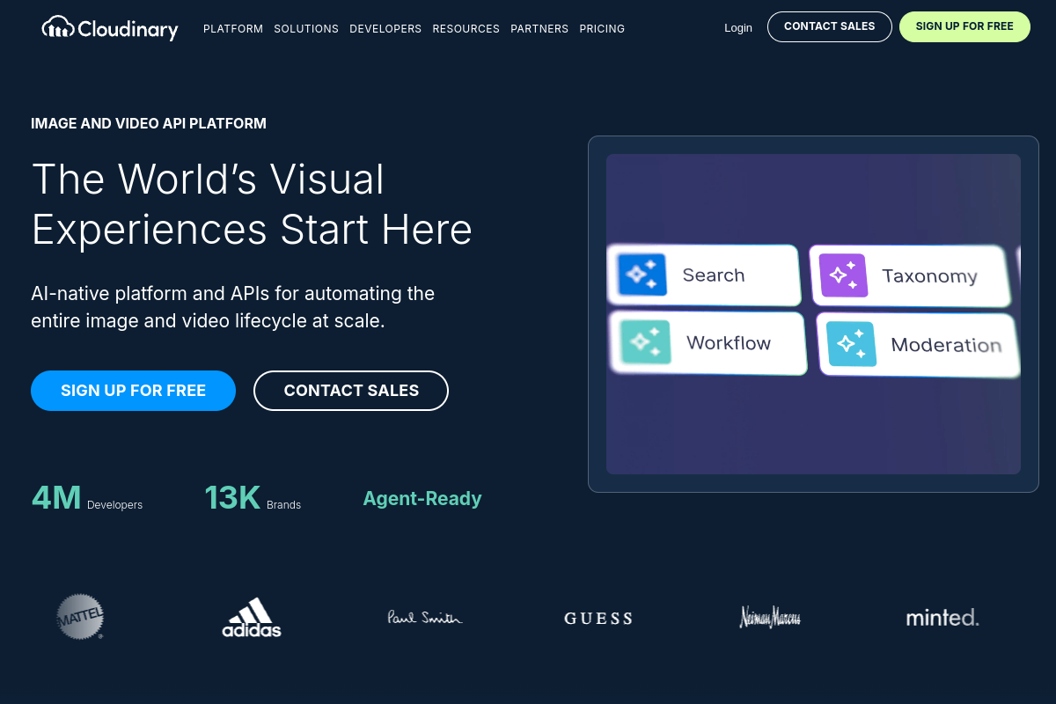
Task: Click the Login link
Action: (738, 28)
